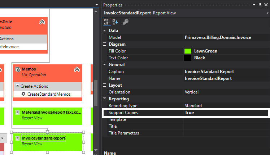
Task: Collapse the Diagram category
Action: (x=105, y=44)
